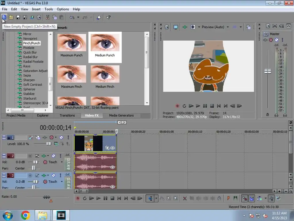Switch to the Project Media tab
The image size is (294, 221).
[16, 115]
